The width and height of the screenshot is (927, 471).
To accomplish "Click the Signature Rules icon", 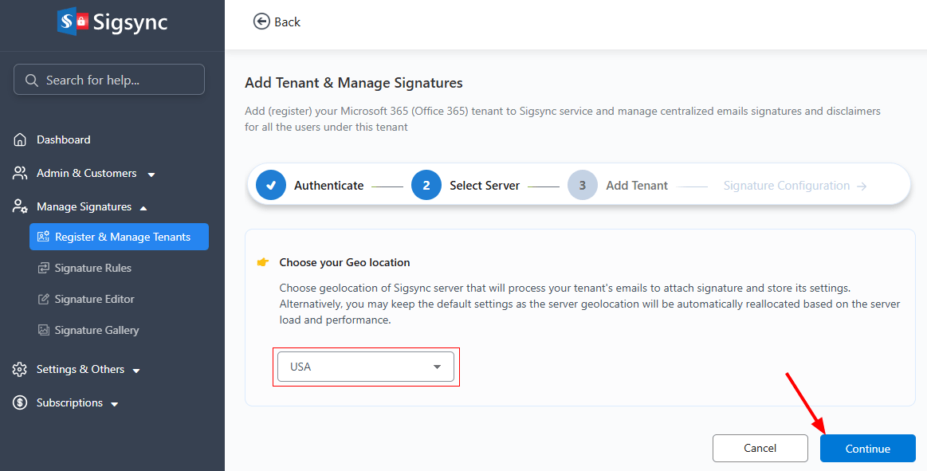I will click(x=44, y=268).
